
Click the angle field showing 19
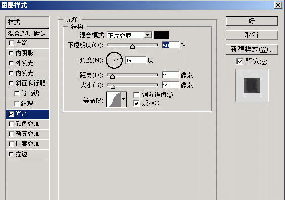(135, 60)
